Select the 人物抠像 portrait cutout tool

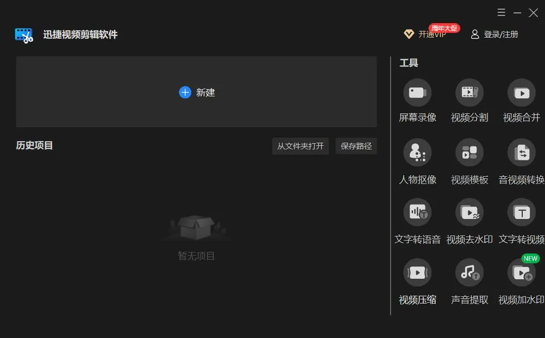point(417,153)
